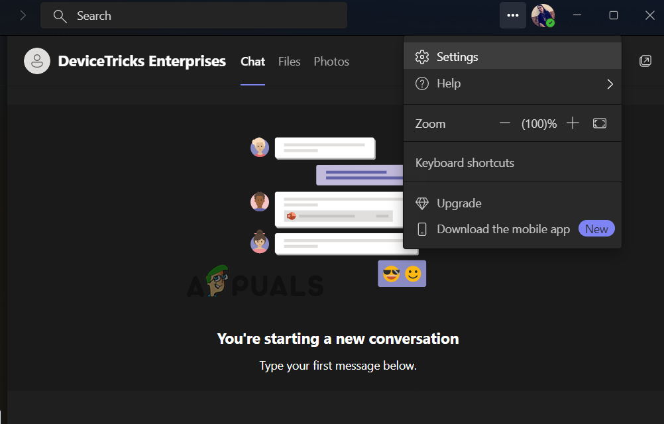Select the Upgrade diamond icon
Viewport: 664px width, 424px height.
pyautogui.click(x=422, y=203)
